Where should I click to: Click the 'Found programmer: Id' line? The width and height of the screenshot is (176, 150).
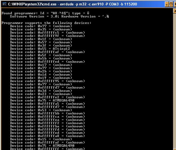point(45,13)
